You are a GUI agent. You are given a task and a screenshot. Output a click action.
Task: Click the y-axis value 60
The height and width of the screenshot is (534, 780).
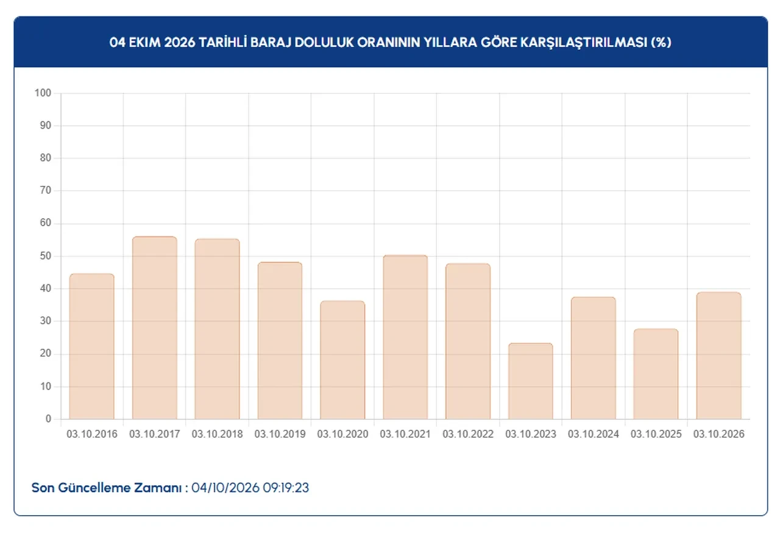tap(46, 224)
